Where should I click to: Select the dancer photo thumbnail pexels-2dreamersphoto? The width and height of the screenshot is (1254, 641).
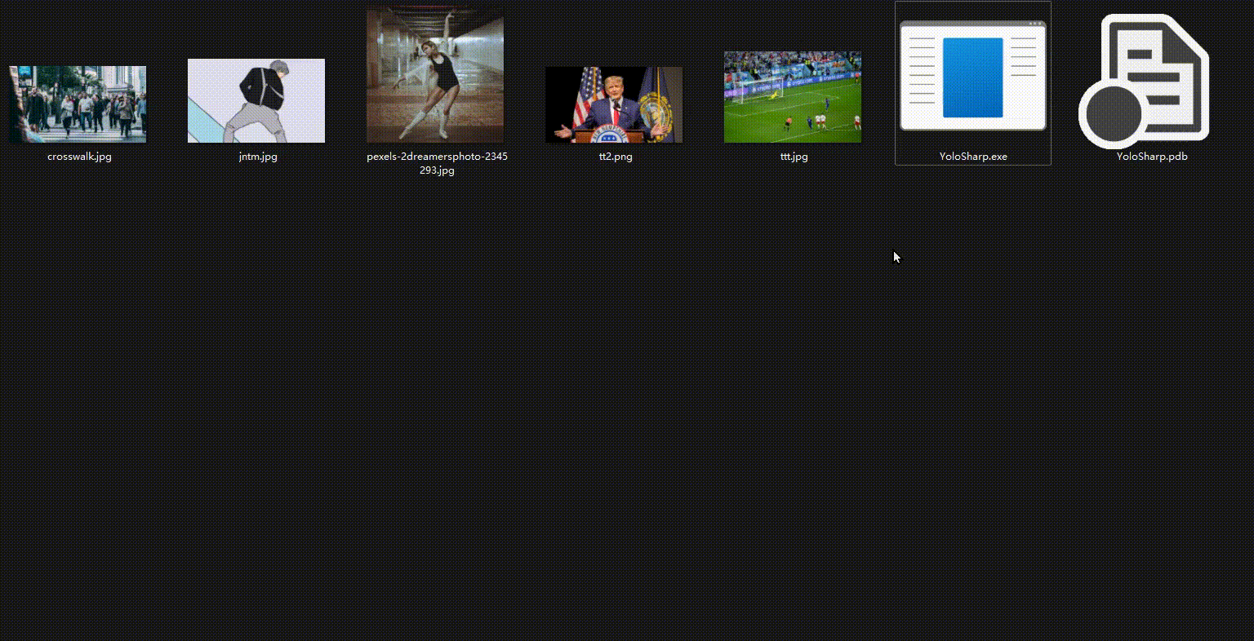click(x=435, y=76)
